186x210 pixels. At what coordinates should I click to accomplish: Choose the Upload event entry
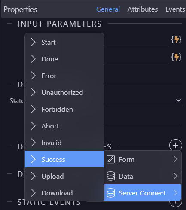[64, 176]
